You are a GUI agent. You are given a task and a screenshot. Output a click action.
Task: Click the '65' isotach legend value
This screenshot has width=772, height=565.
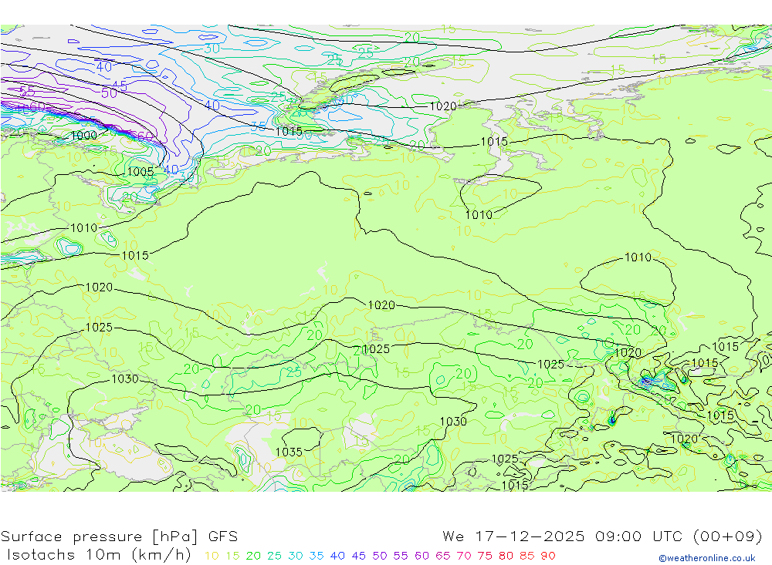[x=443, y=556]
